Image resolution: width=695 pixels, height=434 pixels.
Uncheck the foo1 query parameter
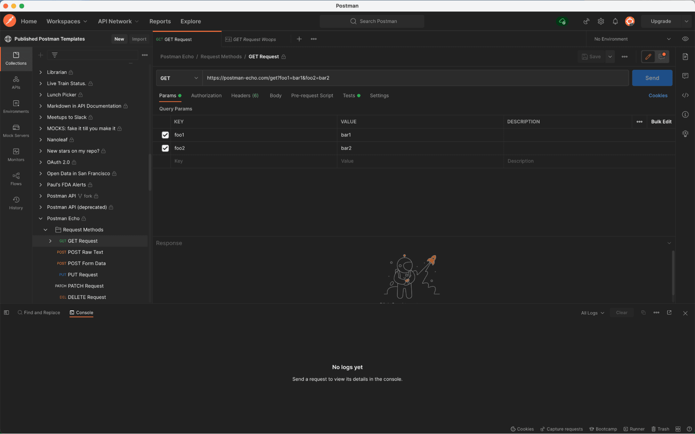point(165,135)
